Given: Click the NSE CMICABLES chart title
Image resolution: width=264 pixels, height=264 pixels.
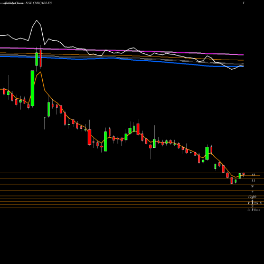Looking at the screenshot, I should click(x=39, y=3).
